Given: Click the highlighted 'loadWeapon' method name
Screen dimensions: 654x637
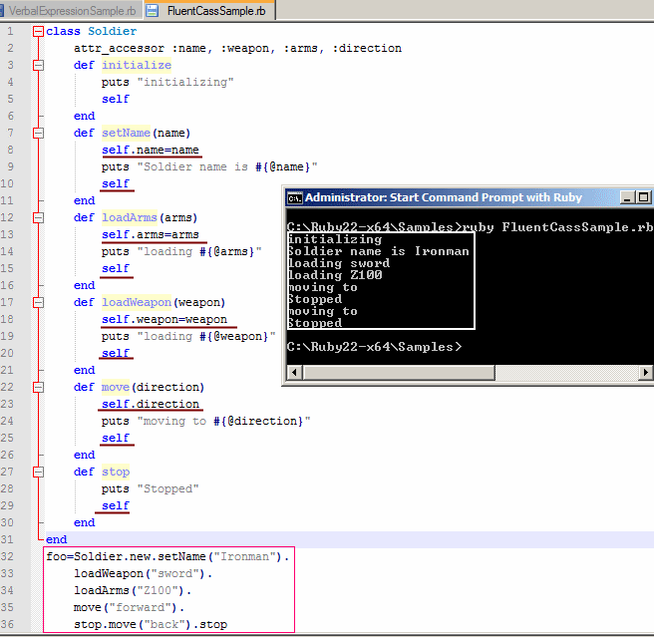Looking at the screenshot, I should click(137, 302).
